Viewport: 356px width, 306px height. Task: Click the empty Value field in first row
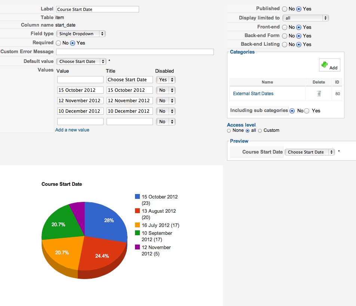[x=80, y=79]
